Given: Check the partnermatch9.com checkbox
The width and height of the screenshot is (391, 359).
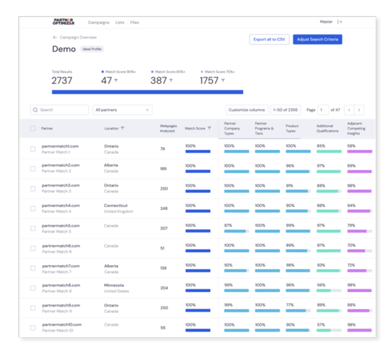Looking at the screenshot, I should pos(33,308).
